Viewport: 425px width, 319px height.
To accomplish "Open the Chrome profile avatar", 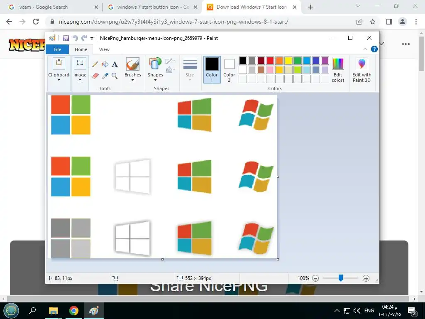I will point(403,22).
